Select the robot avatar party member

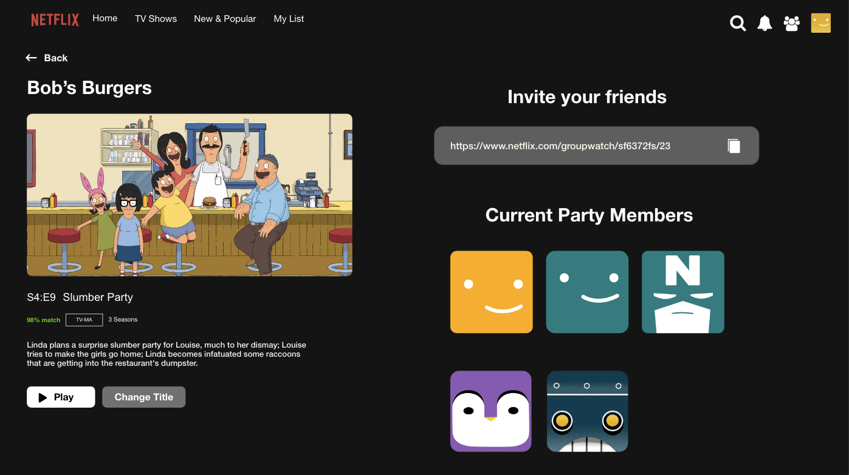pyautogui.click(x=587, y=411)
